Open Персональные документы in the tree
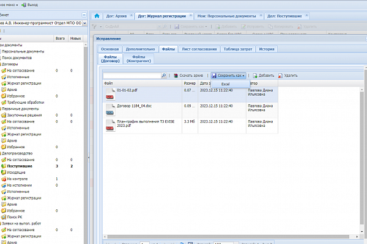Image resolution: width=367 pixels, height=244 pixels. (x=23, y=51)
